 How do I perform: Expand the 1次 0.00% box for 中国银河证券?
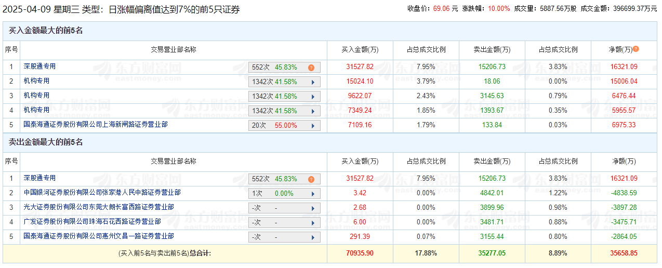tap(284, 194)
